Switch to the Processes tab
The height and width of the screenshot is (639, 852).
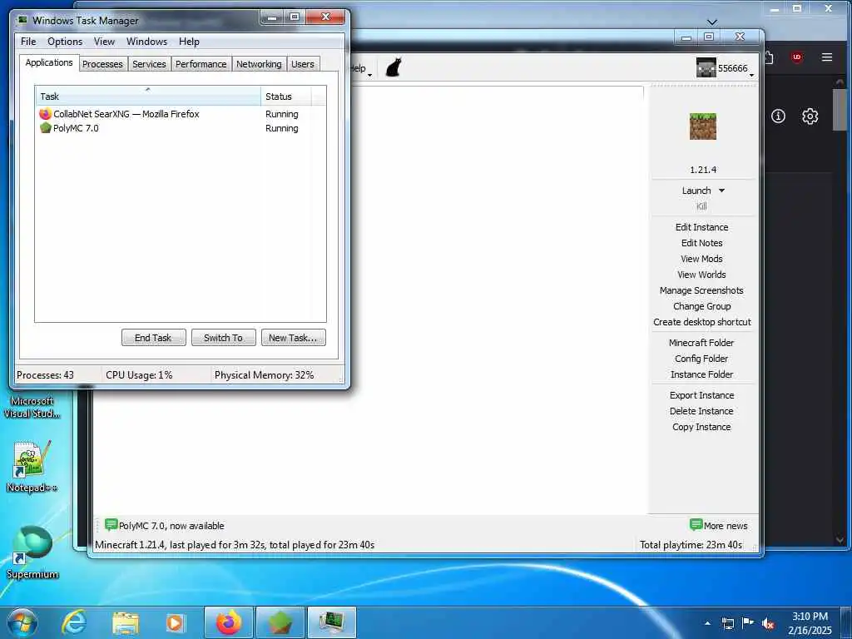click(102, 64)
